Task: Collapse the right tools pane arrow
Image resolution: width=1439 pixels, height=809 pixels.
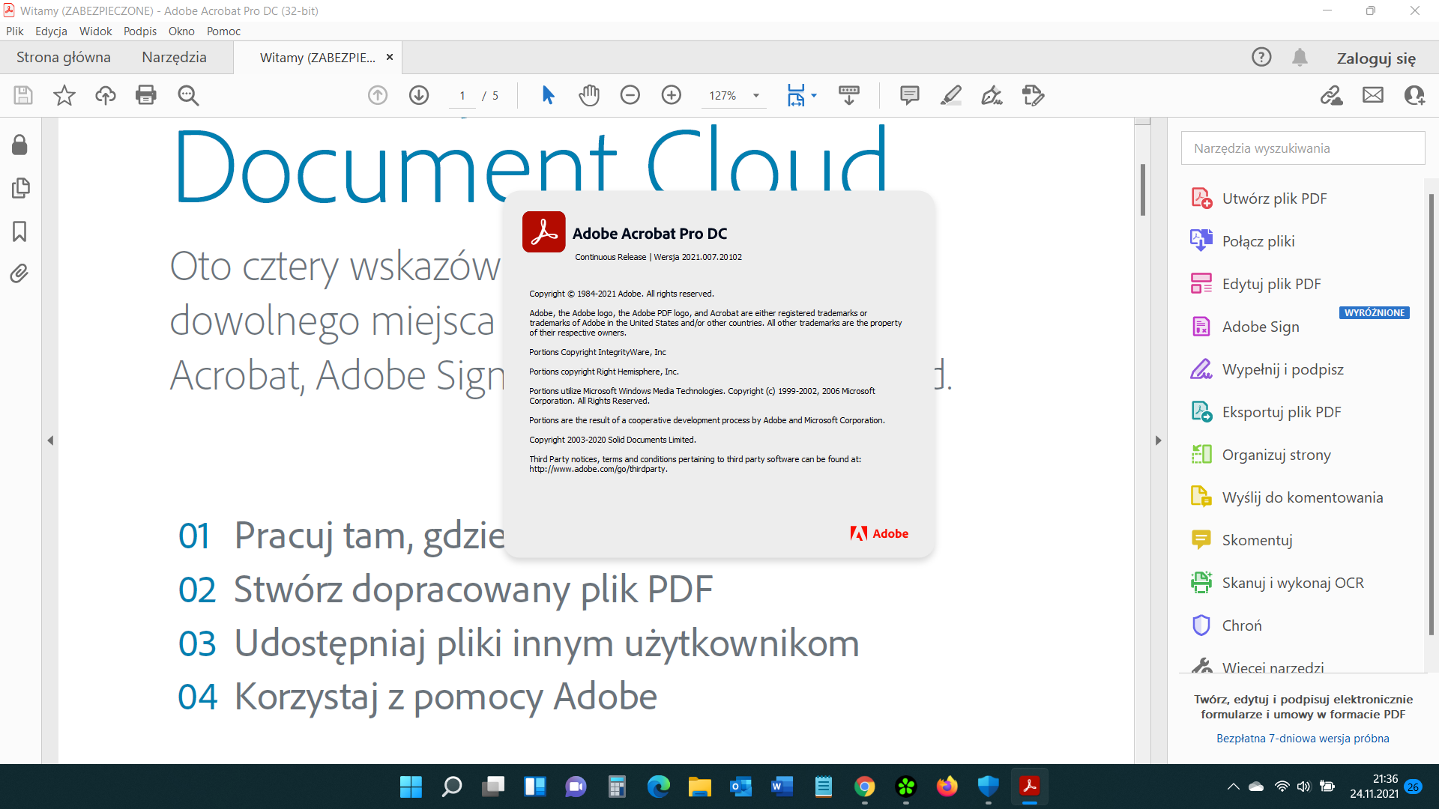Action: click(x=1159, y=440)
